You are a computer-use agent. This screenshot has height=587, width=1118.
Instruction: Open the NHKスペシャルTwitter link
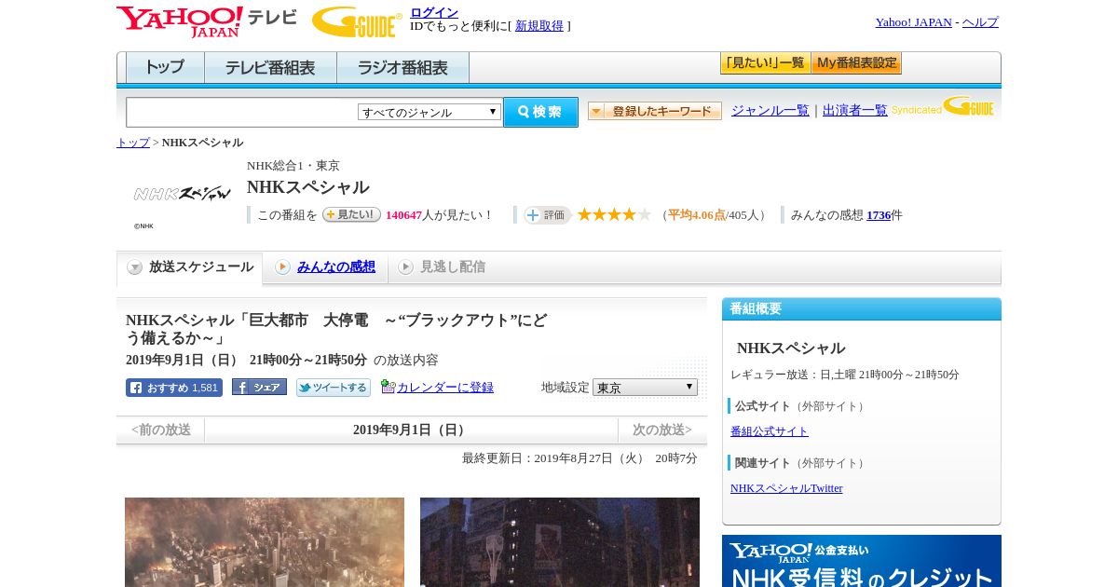coord(786,488)
